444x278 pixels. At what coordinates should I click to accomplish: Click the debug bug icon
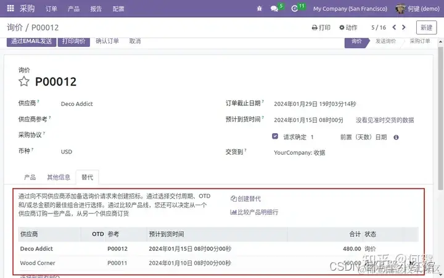coord(259,9)
